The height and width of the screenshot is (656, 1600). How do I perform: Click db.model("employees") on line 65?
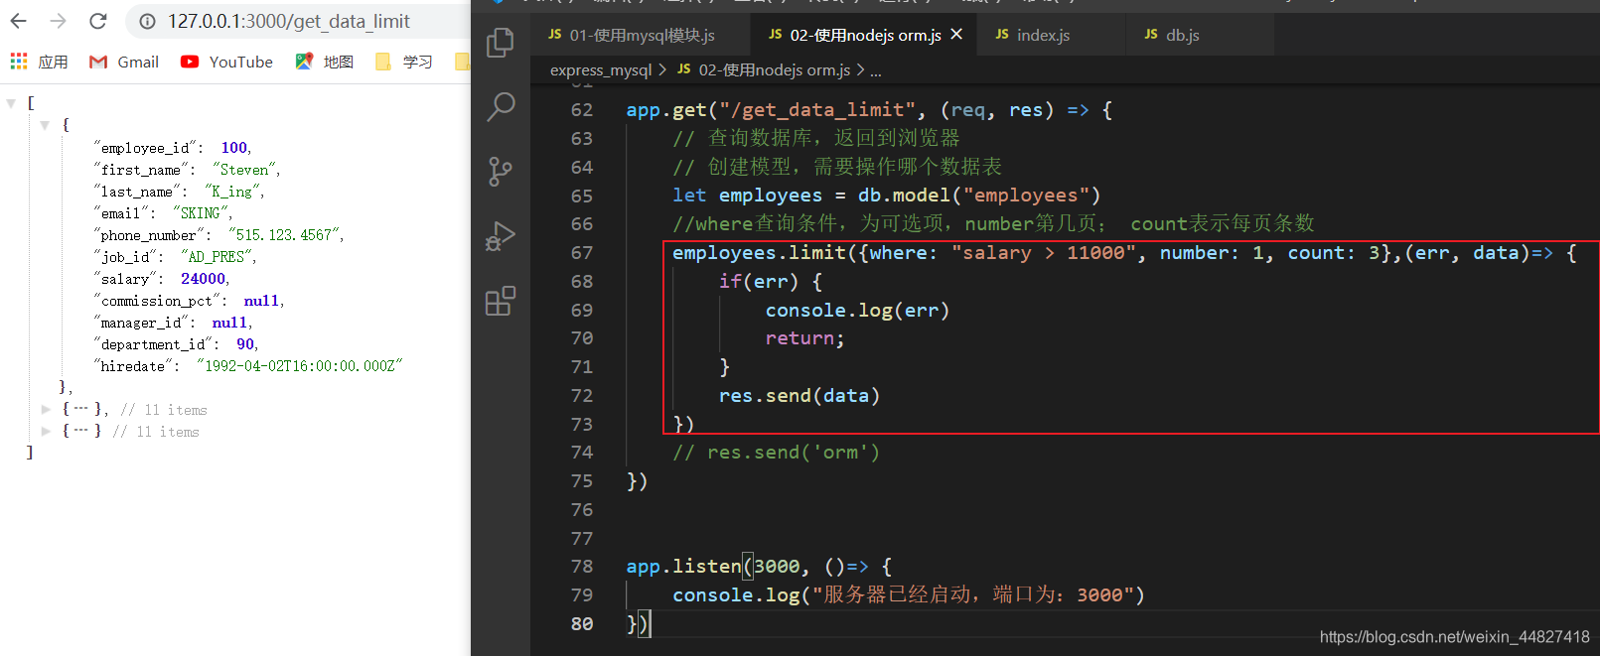coord(979,196)
